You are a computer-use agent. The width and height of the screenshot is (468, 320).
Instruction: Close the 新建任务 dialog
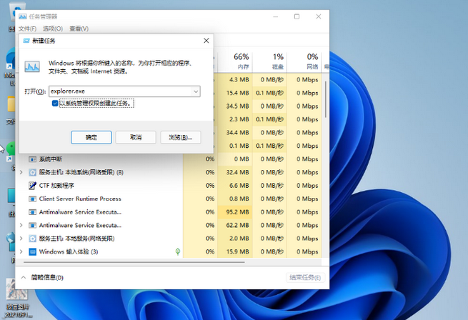206,41
